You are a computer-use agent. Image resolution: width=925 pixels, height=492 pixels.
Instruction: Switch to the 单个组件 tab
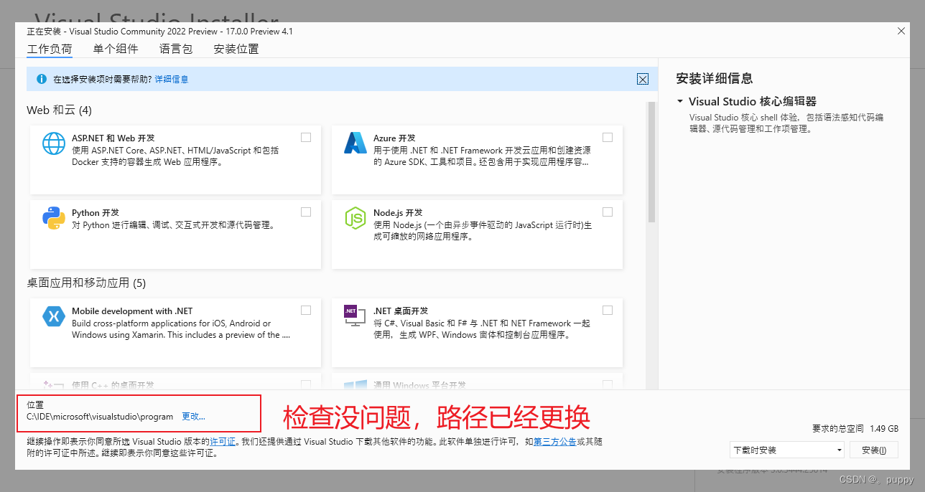pos(116,48)
